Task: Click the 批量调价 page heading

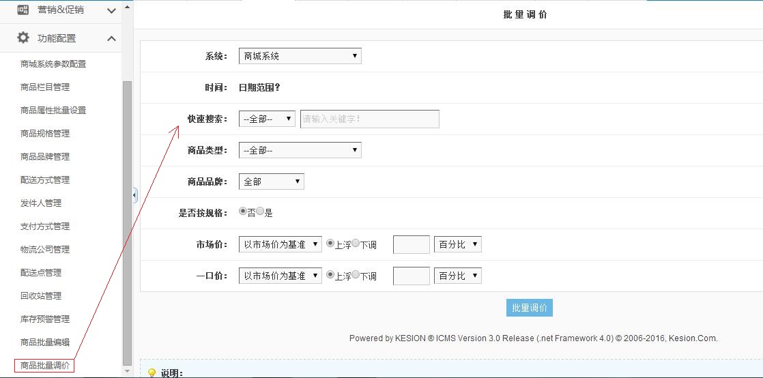Action: [525, 14]
